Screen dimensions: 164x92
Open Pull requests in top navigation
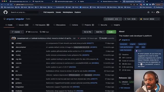[x=49, y=12]
